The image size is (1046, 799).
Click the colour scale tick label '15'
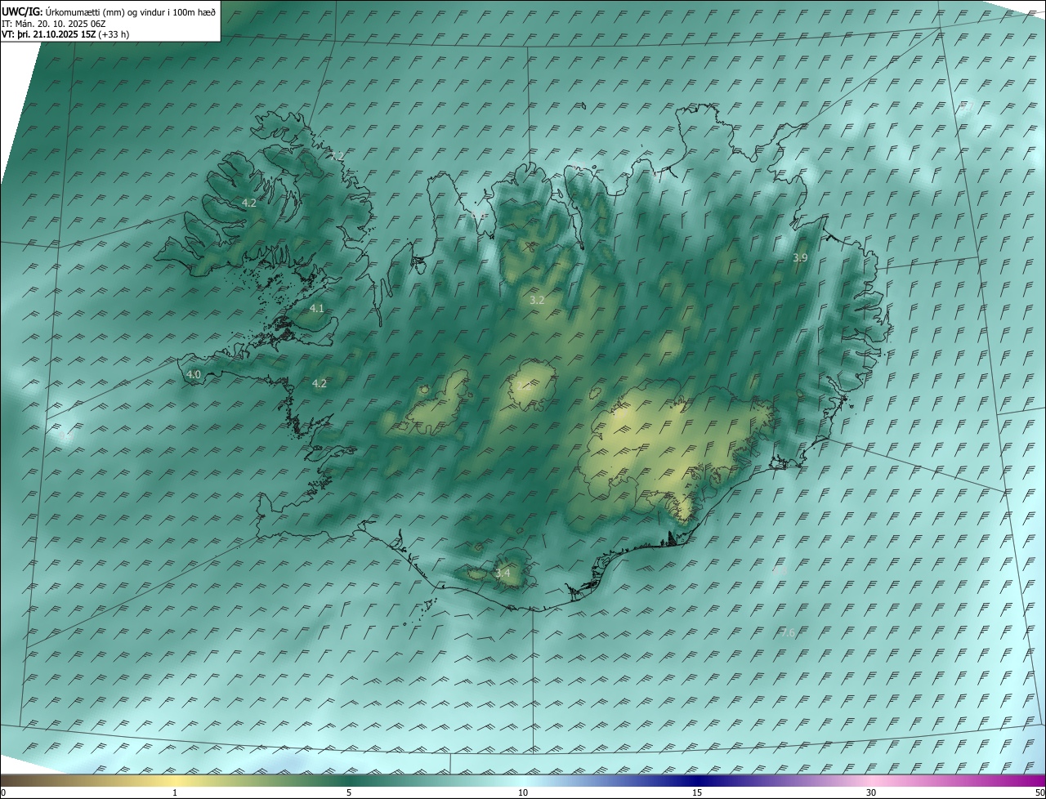tap(697, 792)
